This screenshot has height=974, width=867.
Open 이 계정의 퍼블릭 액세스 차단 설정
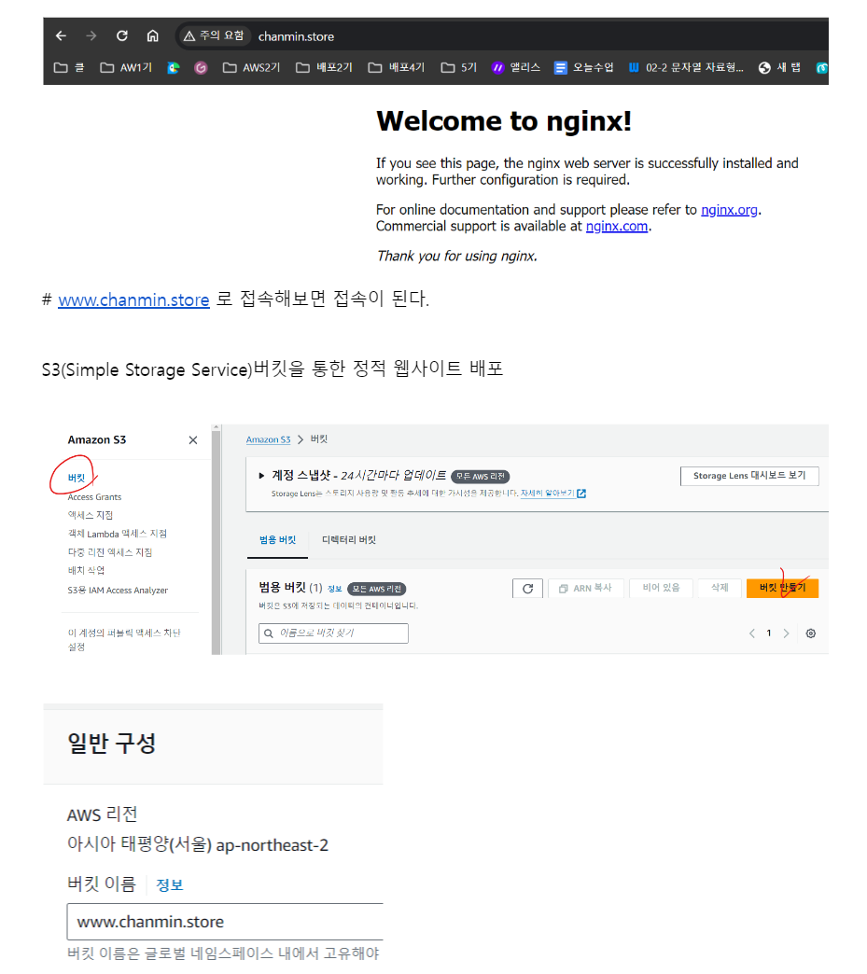[124, 640]
